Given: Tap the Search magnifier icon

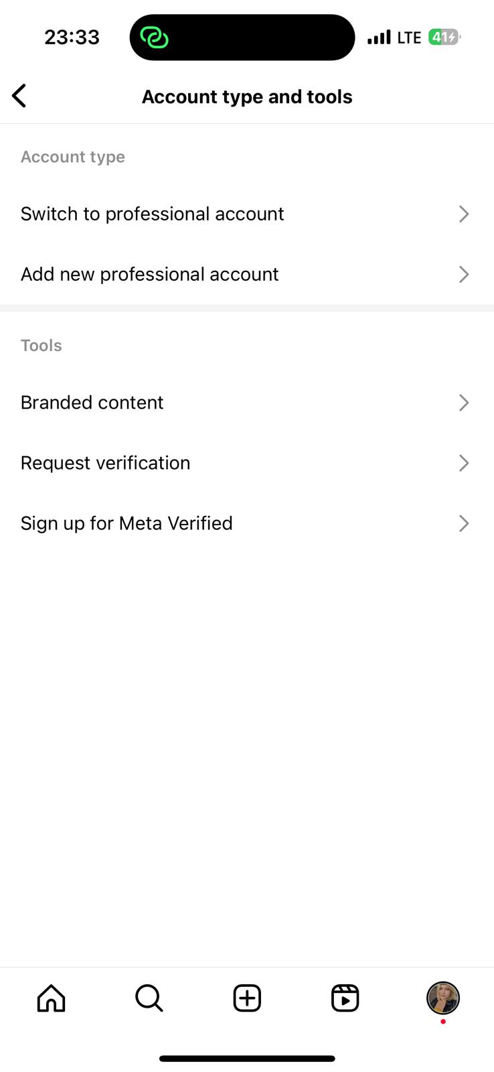Looking at the screenshot, I should 149,998.
